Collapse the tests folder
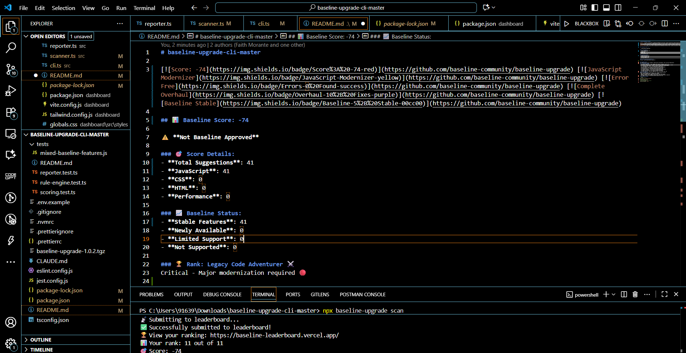The width and height of the screenshot is (686, 353). (x=42, y=144)
